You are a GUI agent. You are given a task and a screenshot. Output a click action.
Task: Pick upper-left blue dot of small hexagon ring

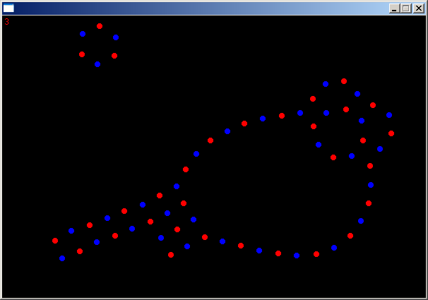pyautogui.click(x=83, y=34)
